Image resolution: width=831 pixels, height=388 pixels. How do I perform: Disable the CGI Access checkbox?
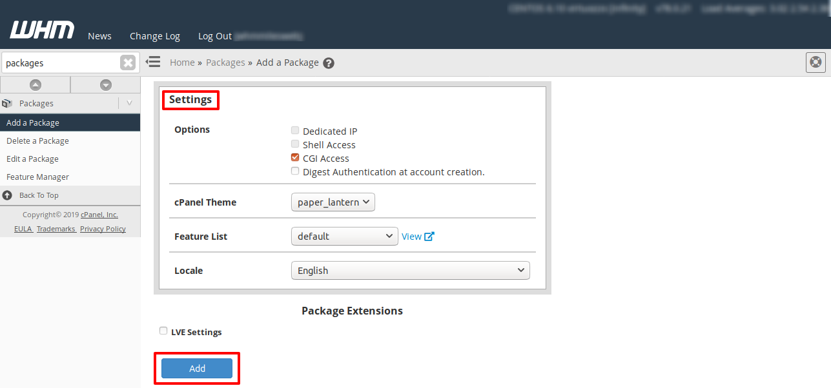point(295,157)
